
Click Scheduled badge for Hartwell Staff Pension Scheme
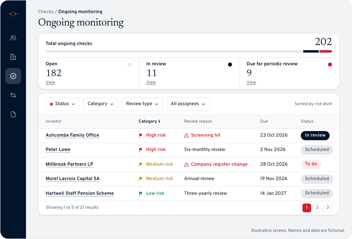click(317, 193)
